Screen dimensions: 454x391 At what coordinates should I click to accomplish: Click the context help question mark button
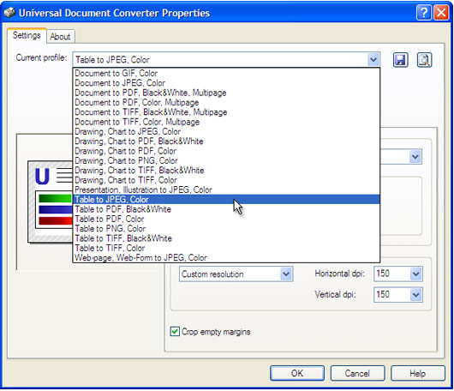(424, 13)
